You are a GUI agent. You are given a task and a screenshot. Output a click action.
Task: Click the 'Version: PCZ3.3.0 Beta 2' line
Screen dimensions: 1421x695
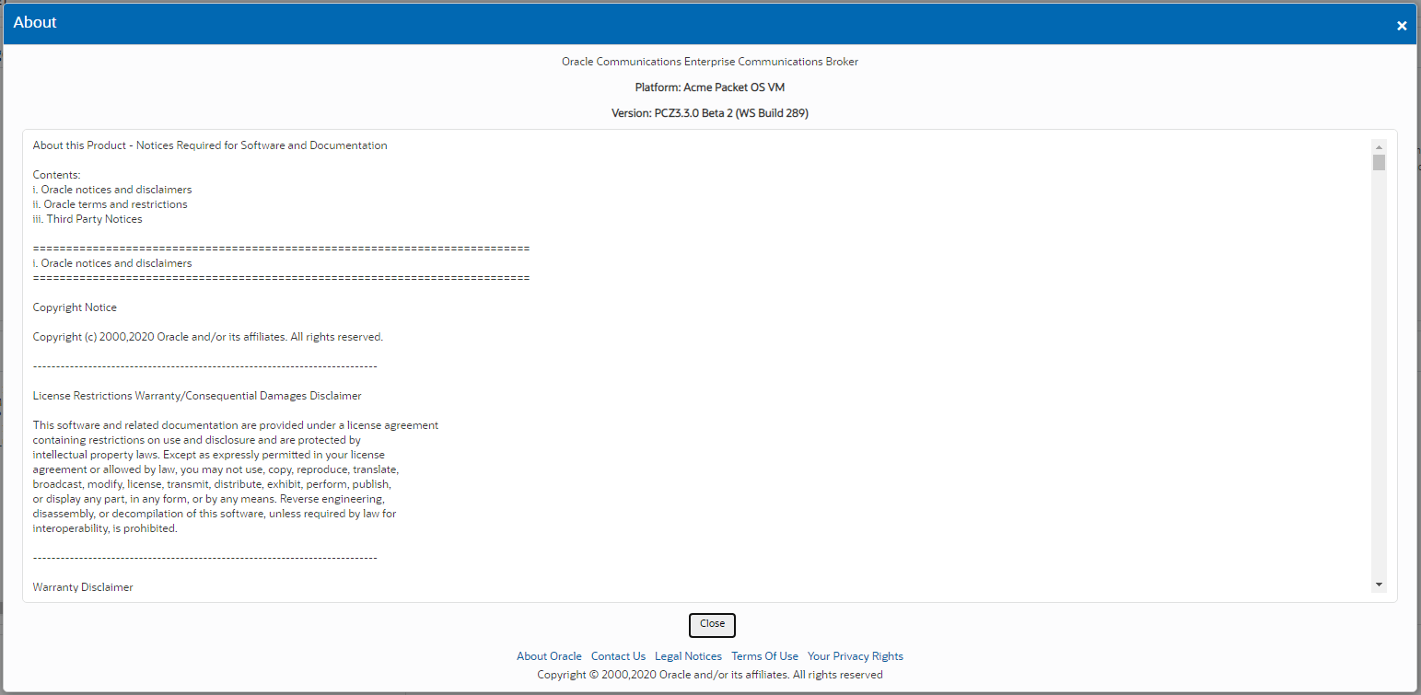pos(710,113)
